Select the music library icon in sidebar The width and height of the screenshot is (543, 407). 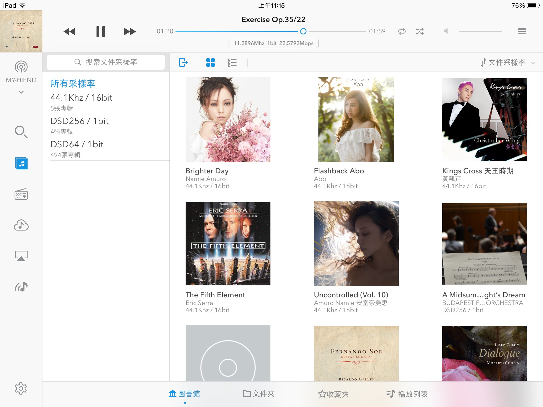(21, 163)
